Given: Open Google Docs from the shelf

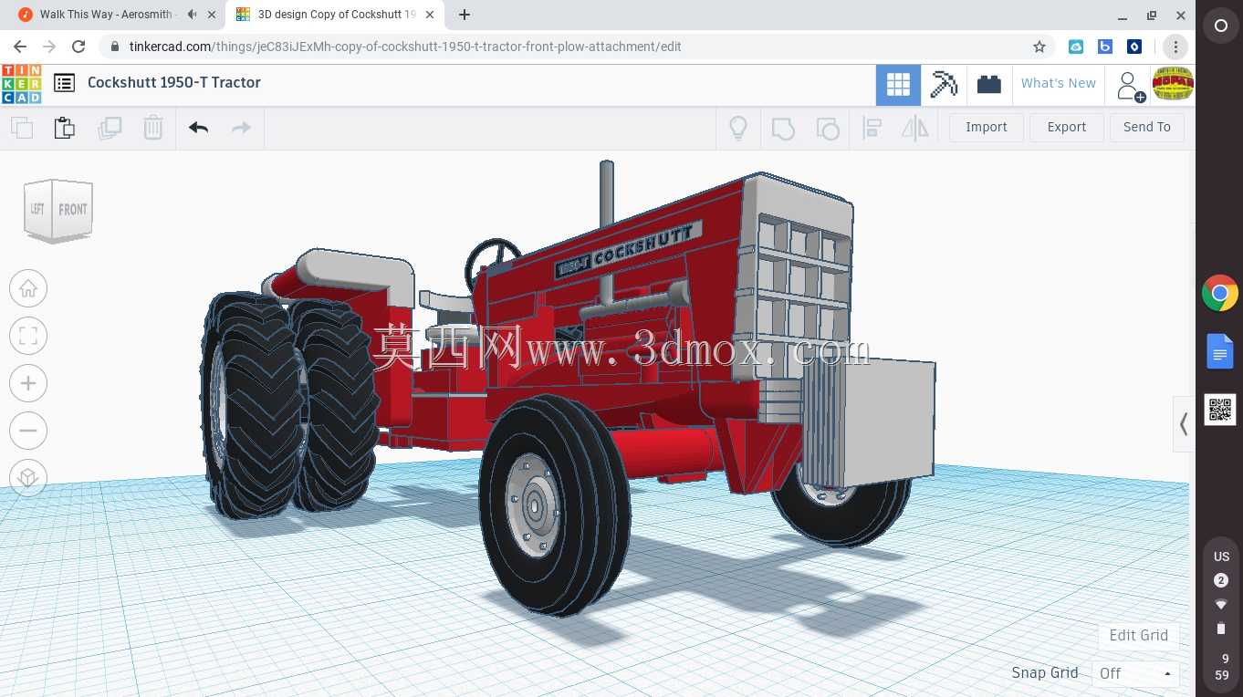Looking at the screenshot, I should pos(1220,351).
